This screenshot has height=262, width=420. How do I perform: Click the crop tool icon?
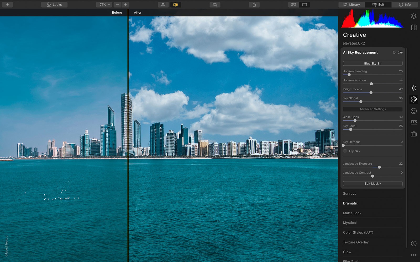click(x=215, y=5)
